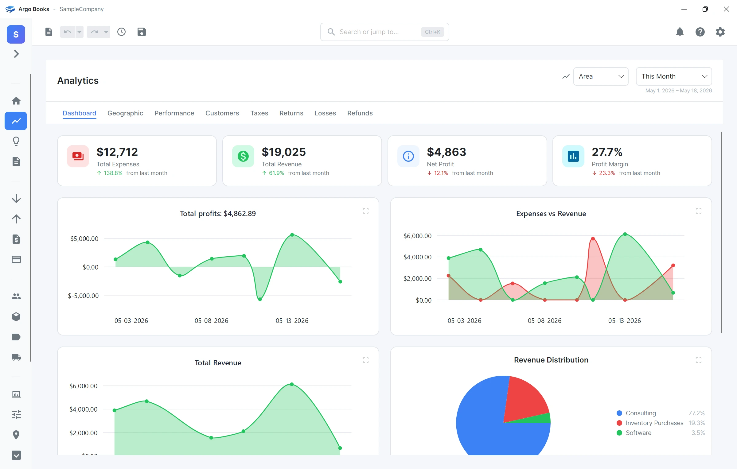Image resolution: width=737 pixels, height=469 pixels.
Task: Click the Total profits: $4,862.89 title
Action: pyautogui.click(x=218, y=214)
